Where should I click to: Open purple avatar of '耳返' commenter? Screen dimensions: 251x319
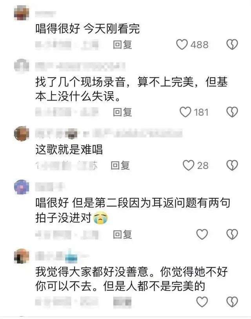(x=22, y=187)
